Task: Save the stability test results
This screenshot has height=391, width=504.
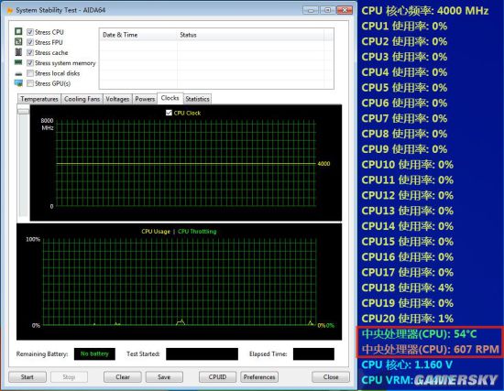Action: 164,377
